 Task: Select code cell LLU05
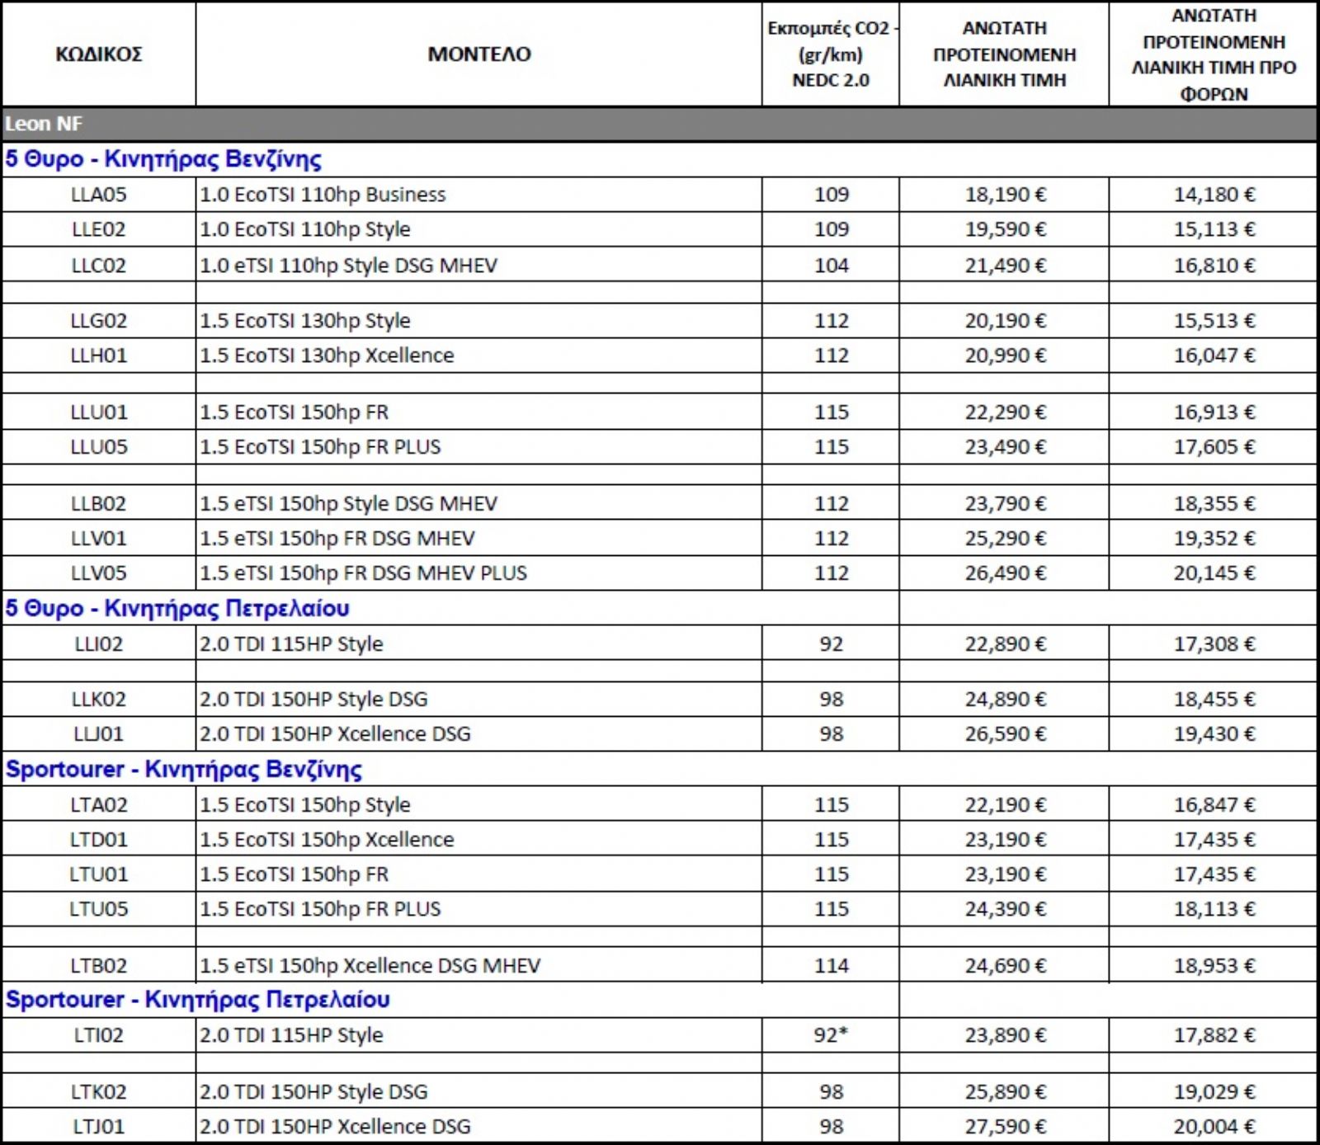pyautogui.click(x=98, y=447)
